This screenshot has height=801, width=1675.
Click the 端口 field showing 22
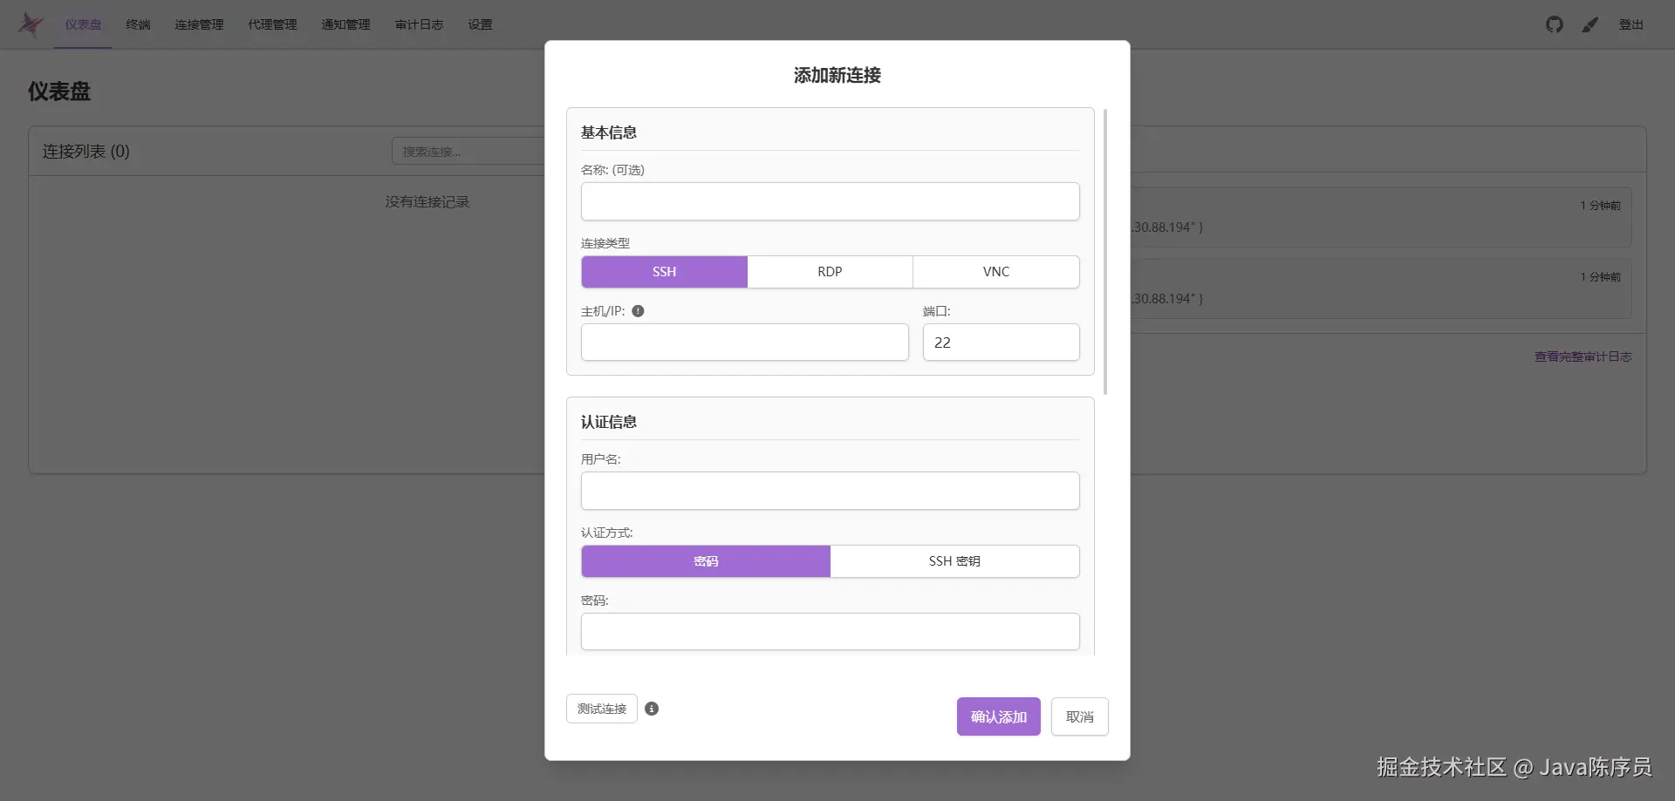coord(1002,343)
